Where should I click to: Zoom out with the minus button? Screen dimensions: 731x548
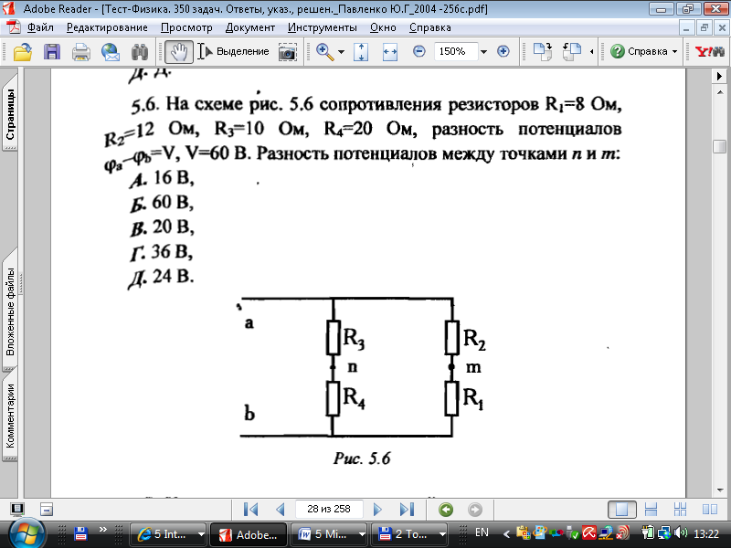tap(419, 51)
